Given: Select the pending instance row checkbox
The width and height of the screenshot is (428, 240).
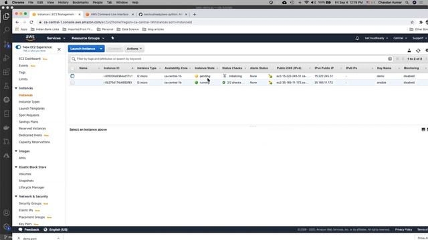Looking at the screenshot, I should [x=72, y=76].
